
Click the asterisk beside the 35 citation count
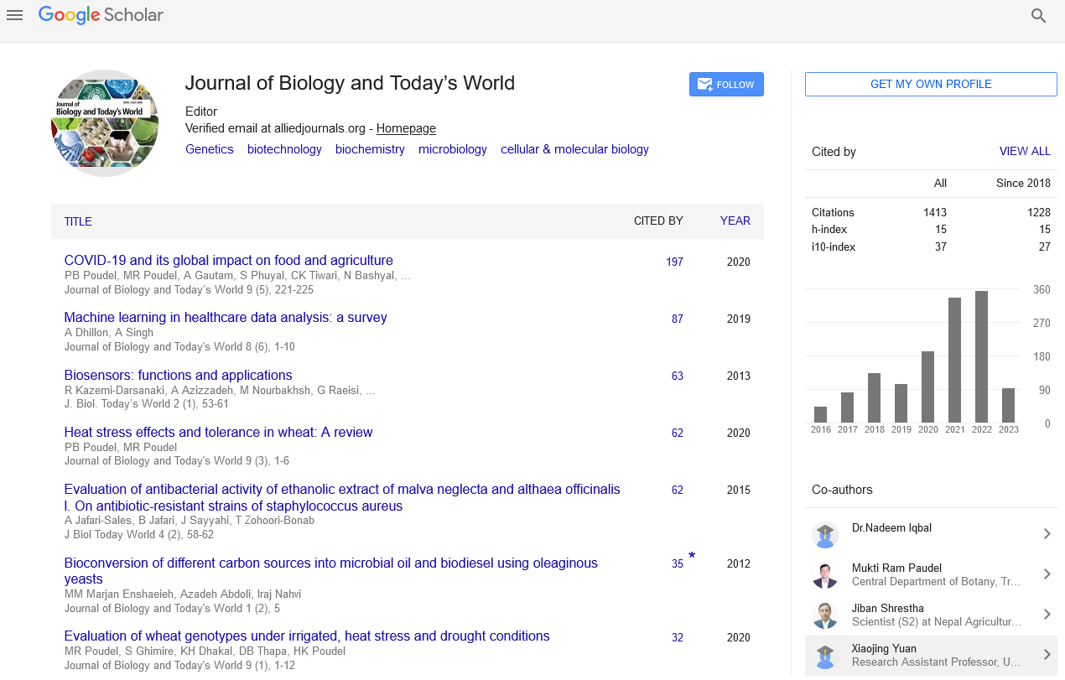pos(692,557)
